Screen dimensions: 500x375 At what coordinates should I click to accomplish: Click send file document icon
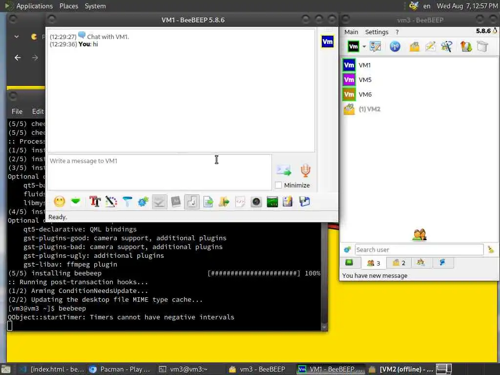(x=208, y=202)
